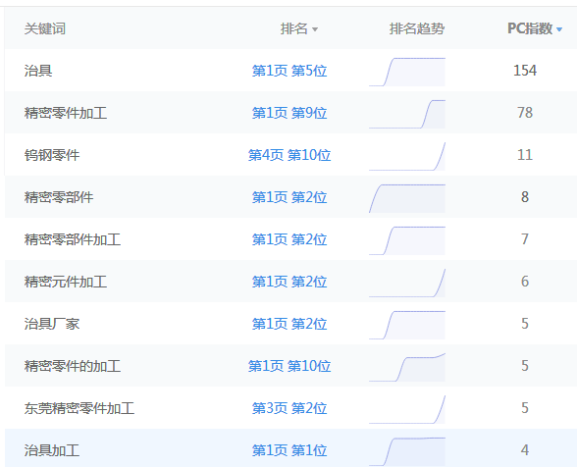Open 治具厂家 ranking link
This screenshot has height=467, width=577.
289,324
